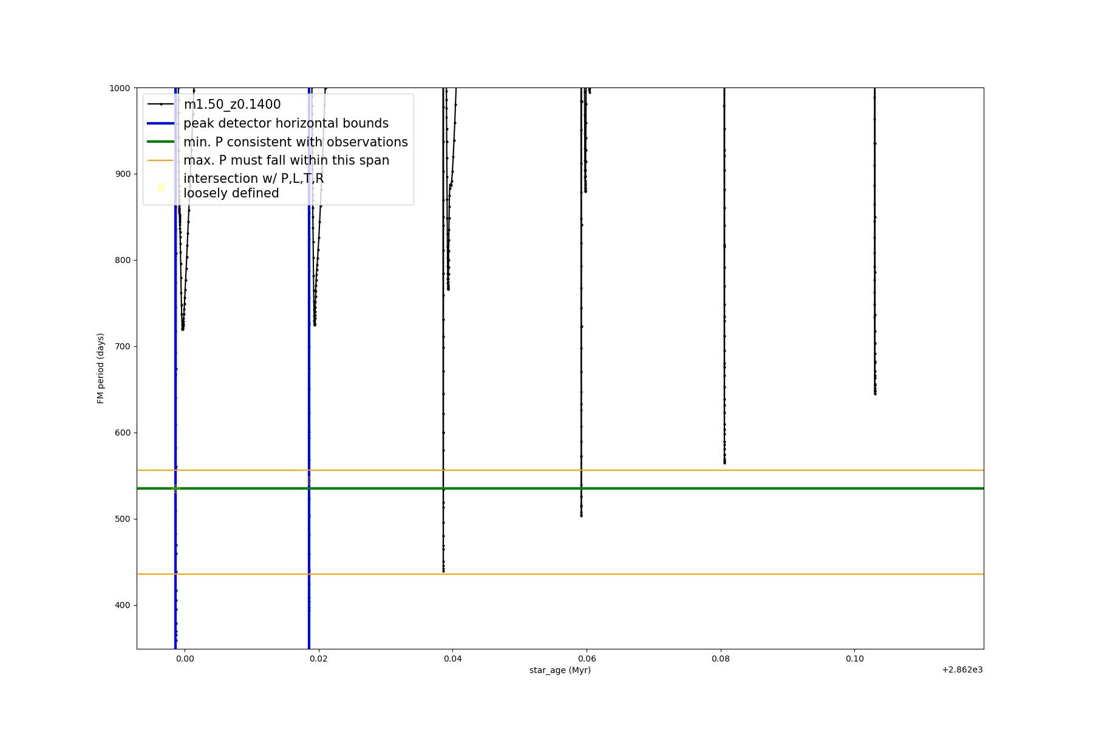Click the blue line swatch in legend
The image size is (1093, 729).
[161, 123]
